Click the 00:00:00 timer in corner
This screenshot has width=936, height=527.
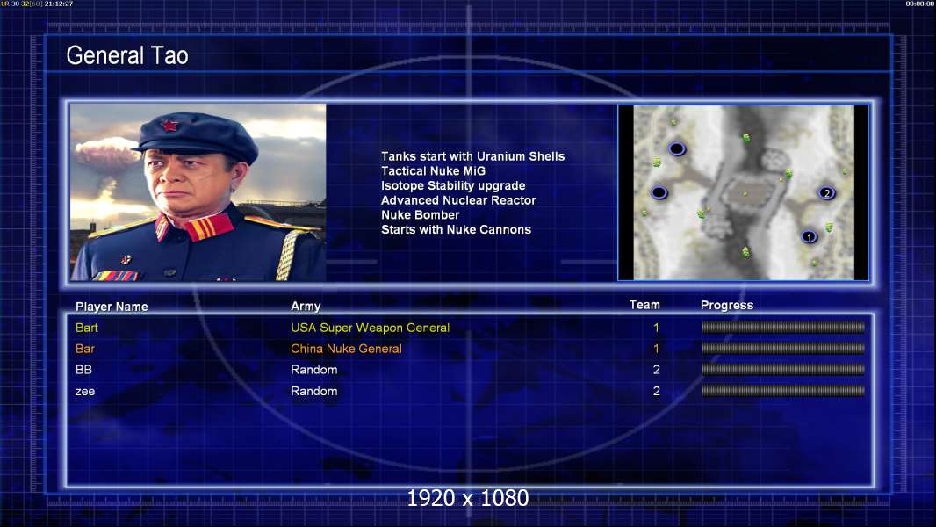click(920, 4)
